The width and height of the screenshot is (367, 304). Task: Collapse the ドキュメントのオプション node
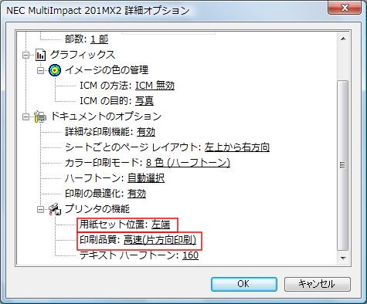click(x=25, y=117)
